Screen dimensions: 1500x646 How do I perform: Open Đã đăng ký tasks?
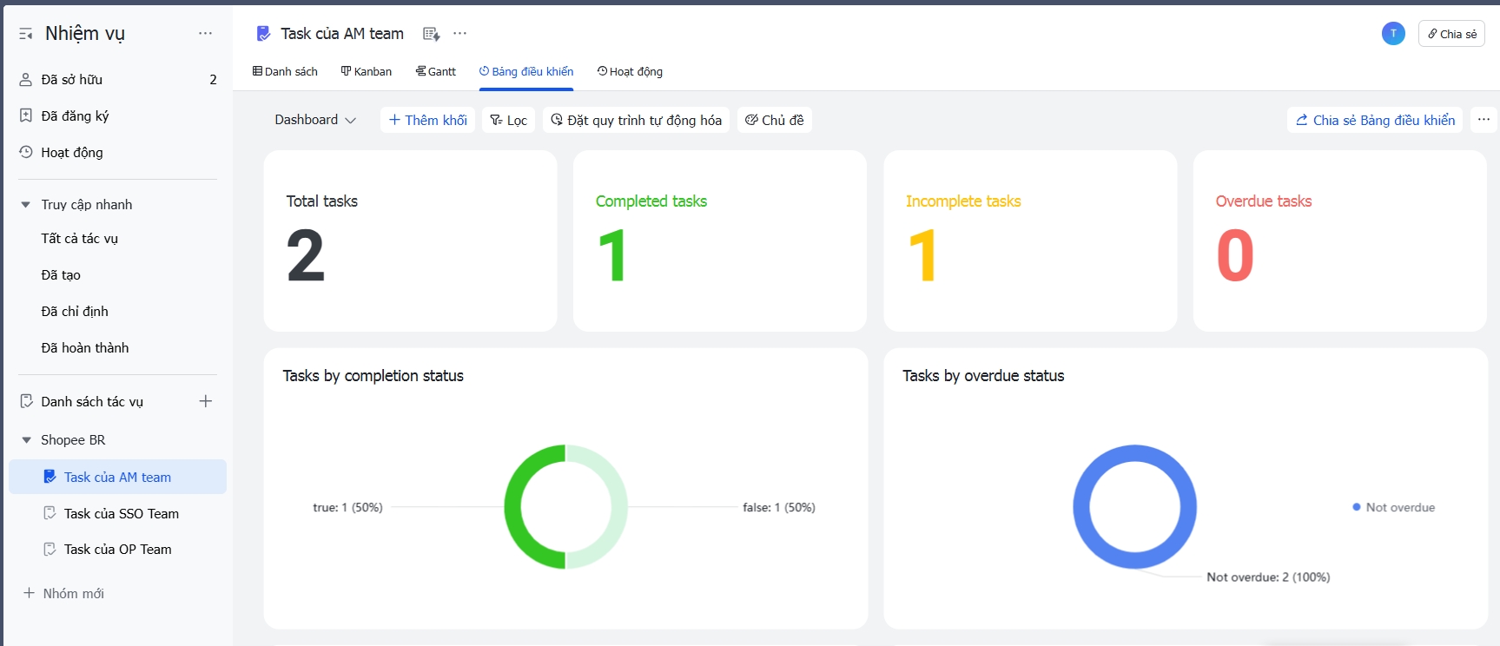coord(118,115)
